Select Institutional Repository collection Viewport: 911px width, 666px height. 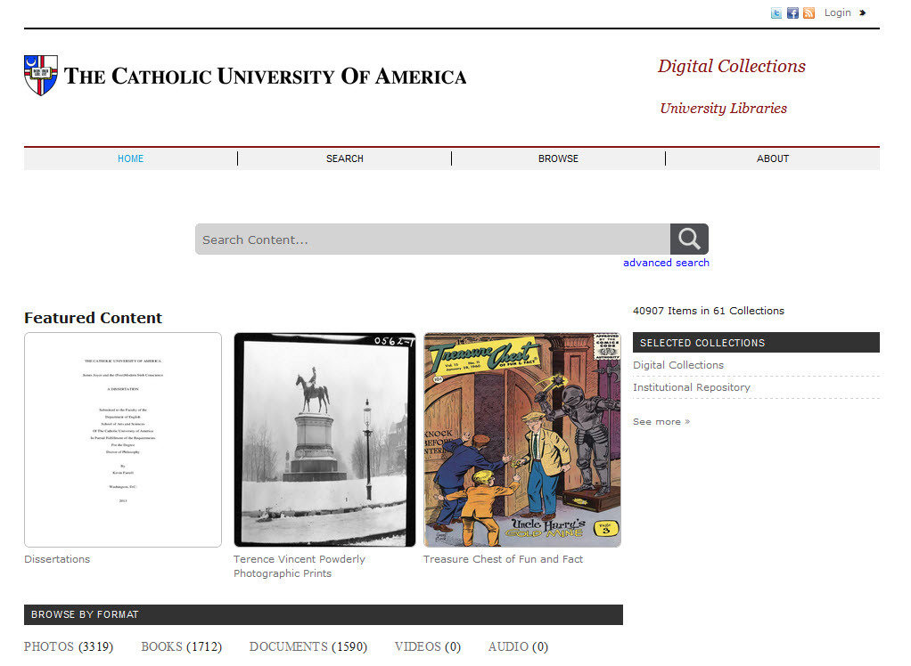[x=692, y=387]
